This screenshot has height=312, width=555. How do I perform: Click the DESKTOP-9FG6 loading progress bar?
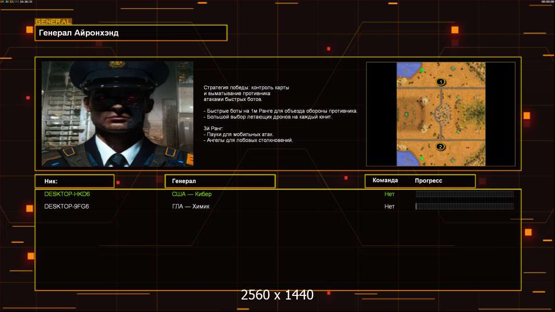(464, 206)
